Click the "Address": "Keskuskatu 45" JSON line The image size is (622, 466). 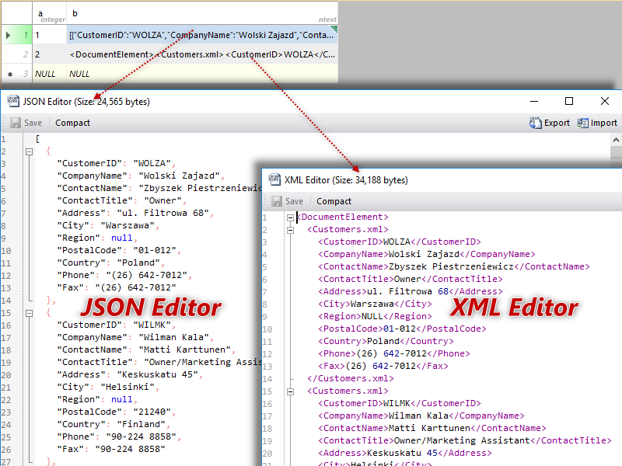point(130,374)
